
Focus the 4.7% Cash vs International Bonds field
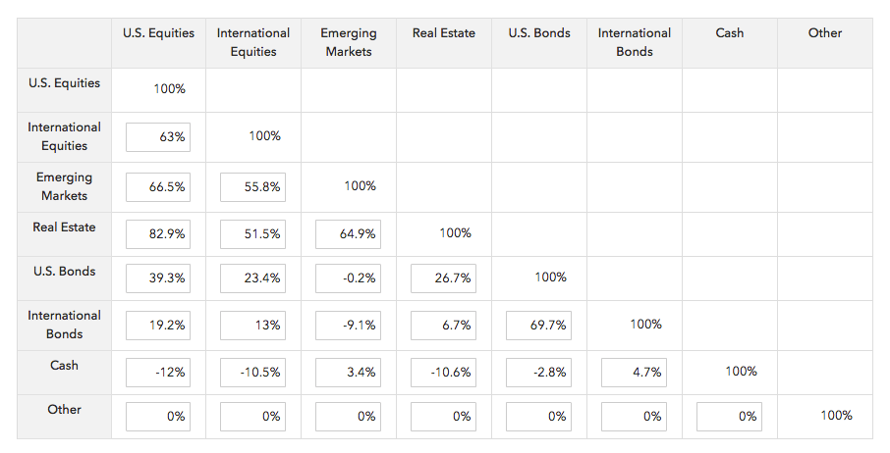click(634, 373)
